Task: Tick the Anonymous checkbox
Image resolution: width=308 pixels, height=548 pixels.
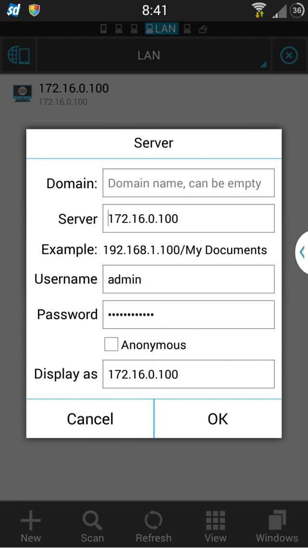Action: click(x=111, y=345)
